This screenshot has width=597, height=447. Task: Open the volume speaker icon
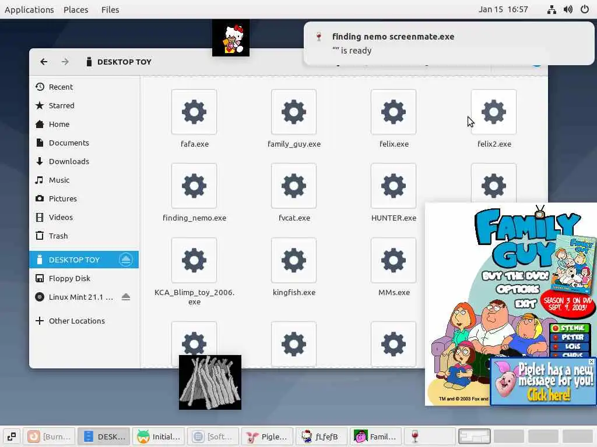(x=568, y=9)
